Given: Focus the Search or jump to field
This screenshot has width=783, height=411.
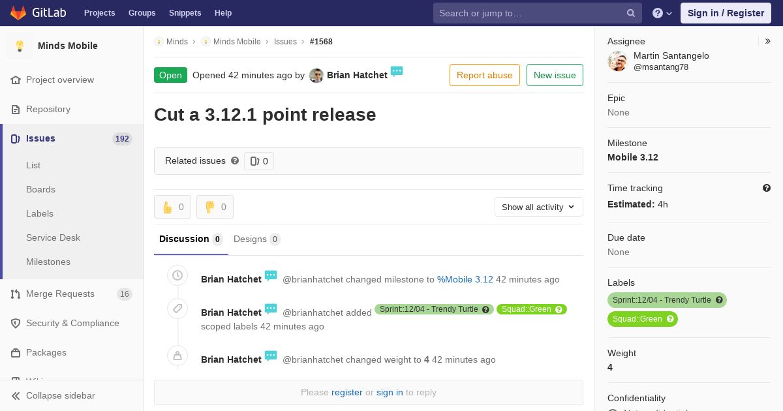Looking at the screenshot, I should coord(538,13).
